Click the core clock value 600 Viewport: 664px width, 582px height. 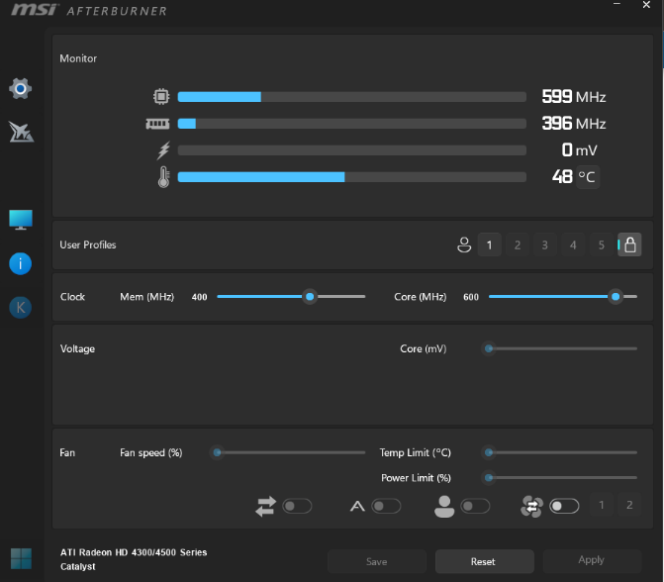click(471, 297)
